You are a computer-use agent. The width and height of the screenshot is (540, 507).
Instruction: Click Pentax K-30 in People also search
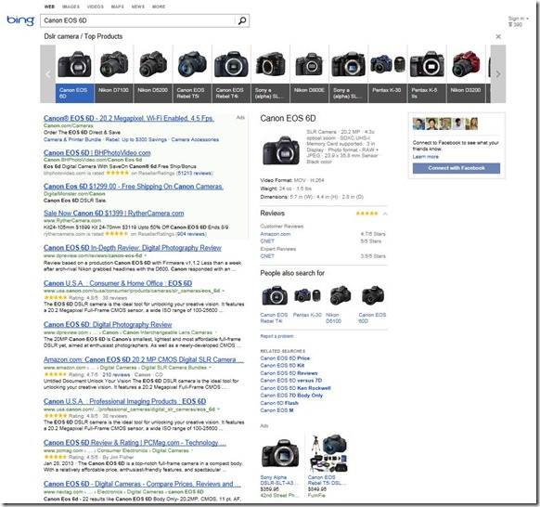click(307, 303)
